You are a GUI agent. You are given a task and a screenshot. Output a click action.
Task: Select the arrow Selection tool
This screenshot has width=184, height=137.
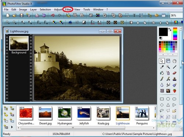[162, 61]
